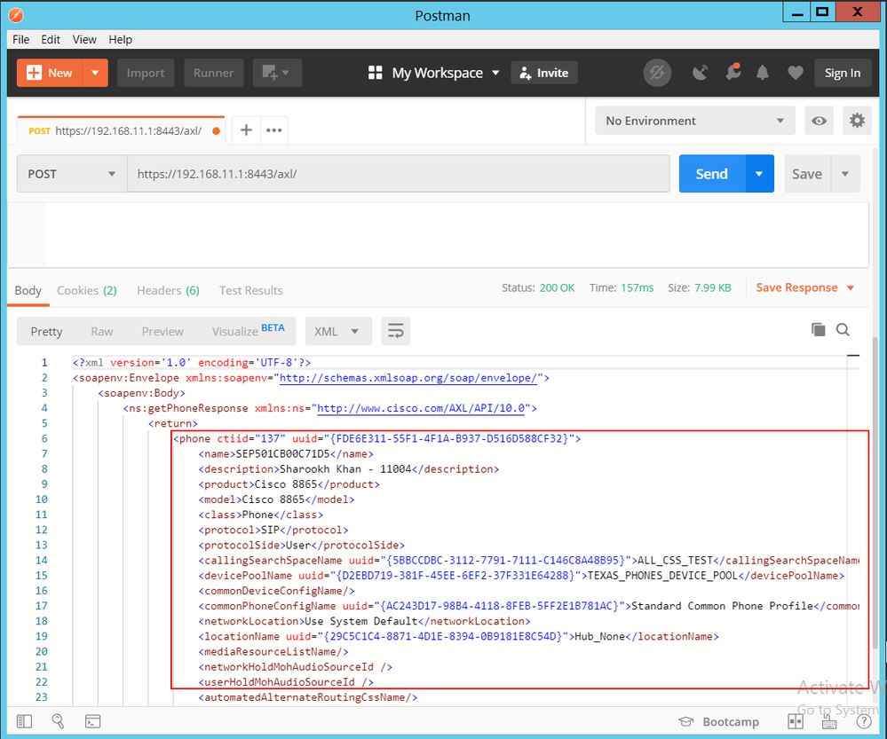Image resolution: width=887 pixels, height=739 pixels.
Task: Click the search response magnifier icon
Action: [843, 330]
